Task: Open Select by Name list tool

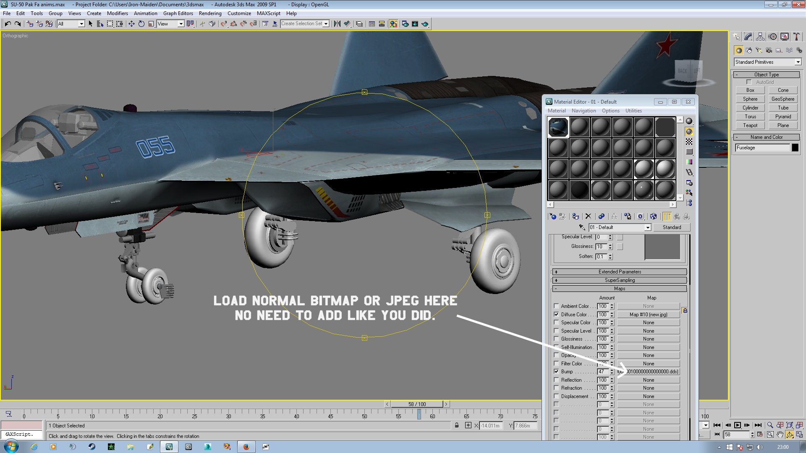Action: [100, 24]
